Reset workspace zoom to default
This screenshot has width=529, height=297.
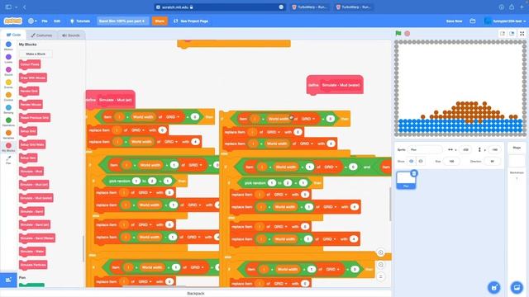point(380,277)
